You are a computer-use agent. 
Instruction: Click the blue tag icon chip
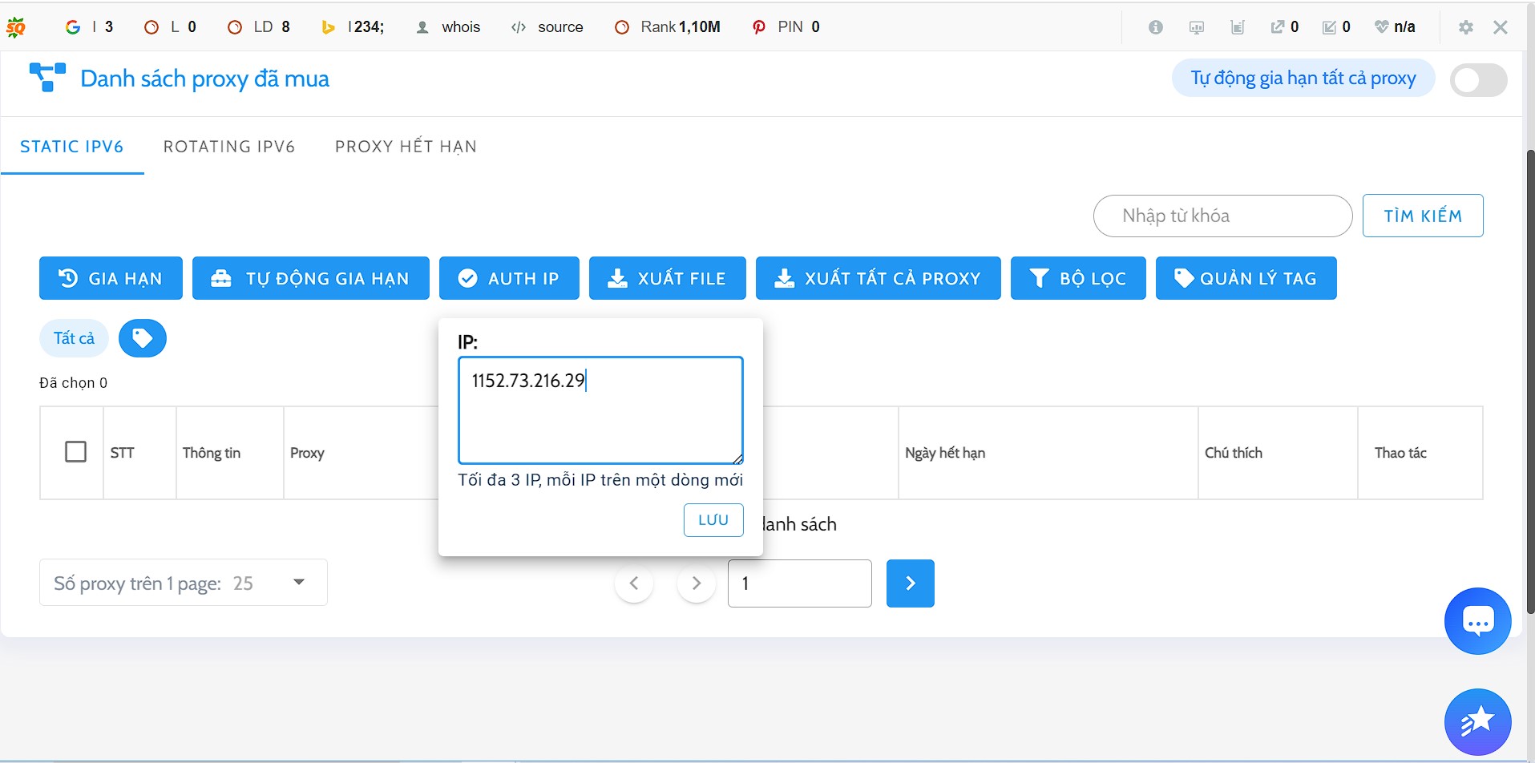click(x=143, y=338)
